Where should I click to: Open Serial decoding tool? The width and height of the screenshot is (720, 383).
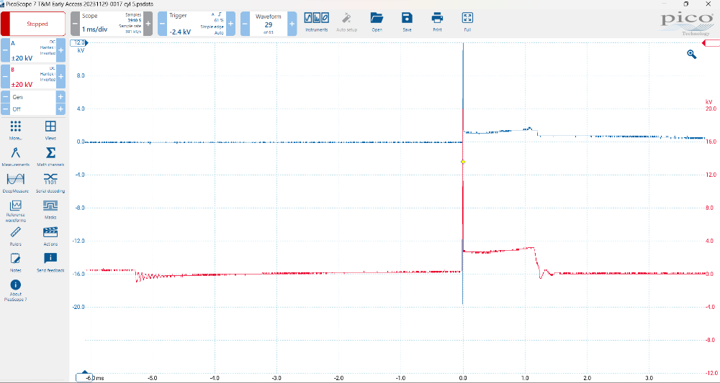point(50,182)
